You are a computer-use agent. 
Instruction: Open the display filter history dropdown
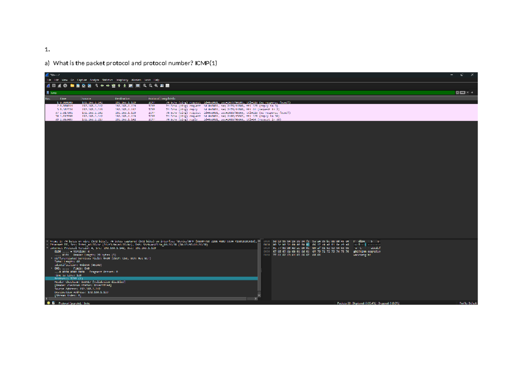468,93
